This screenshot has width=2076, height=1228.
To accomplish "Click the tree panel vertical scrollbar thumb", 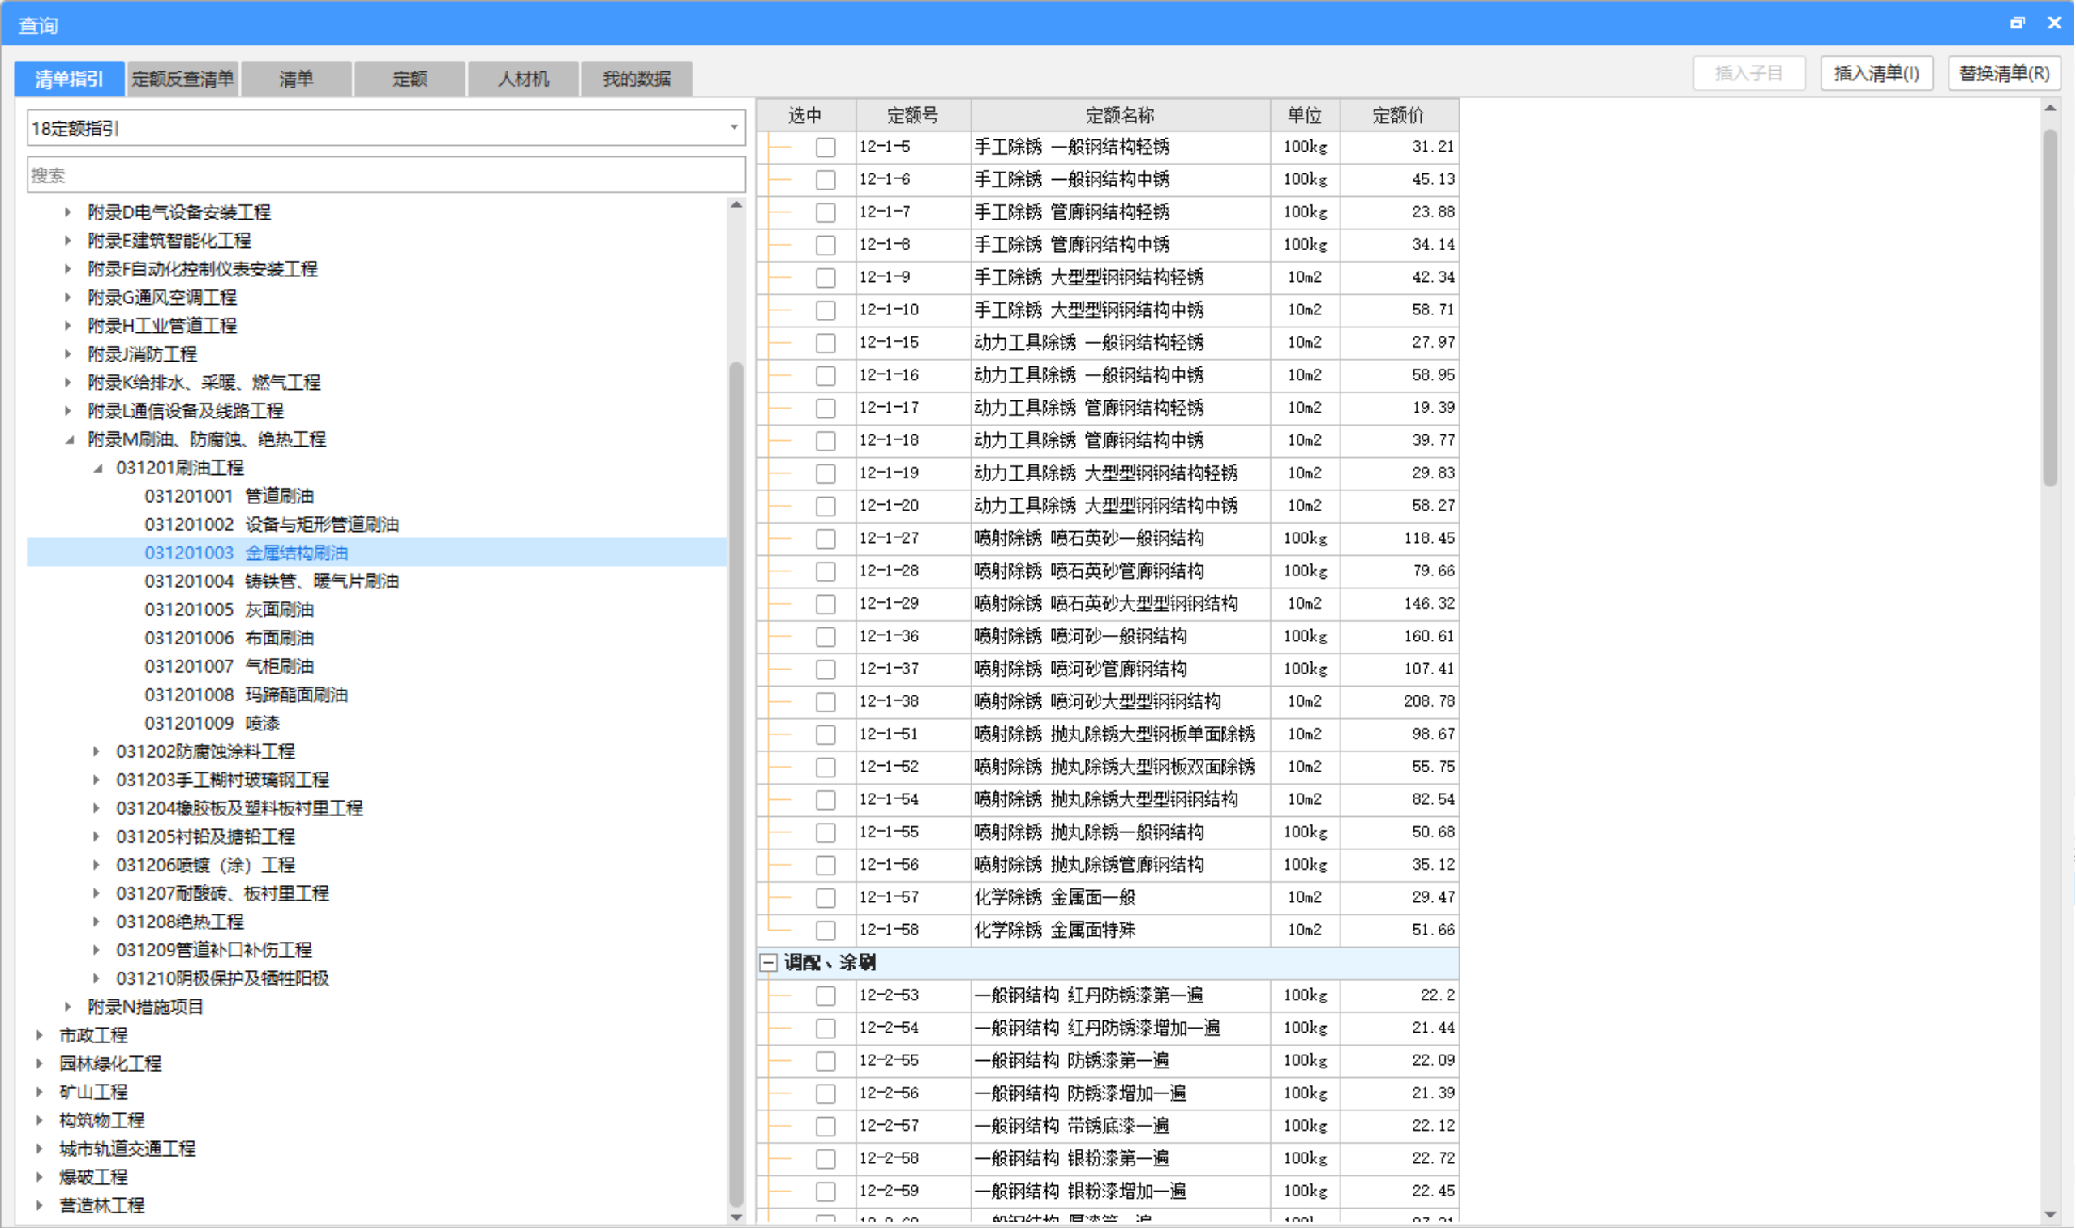I will pyautogui.click(x=736, y=785).
